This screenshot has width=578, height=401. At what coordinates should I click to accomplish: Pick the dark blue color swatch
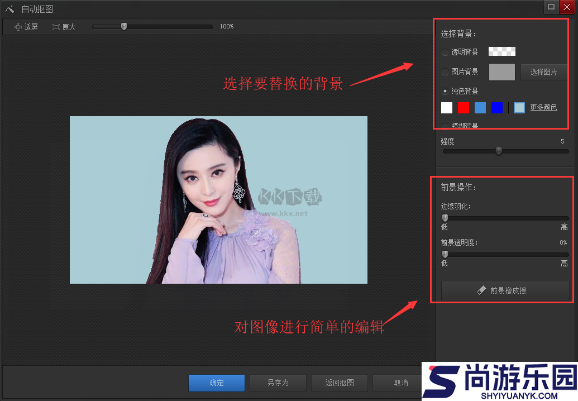click(x=497, y=108)
